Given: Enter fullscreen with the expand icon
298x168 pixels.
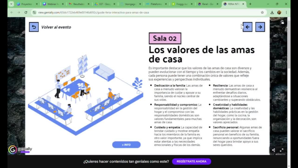Looking at the screenshot, I should (282, 150).
